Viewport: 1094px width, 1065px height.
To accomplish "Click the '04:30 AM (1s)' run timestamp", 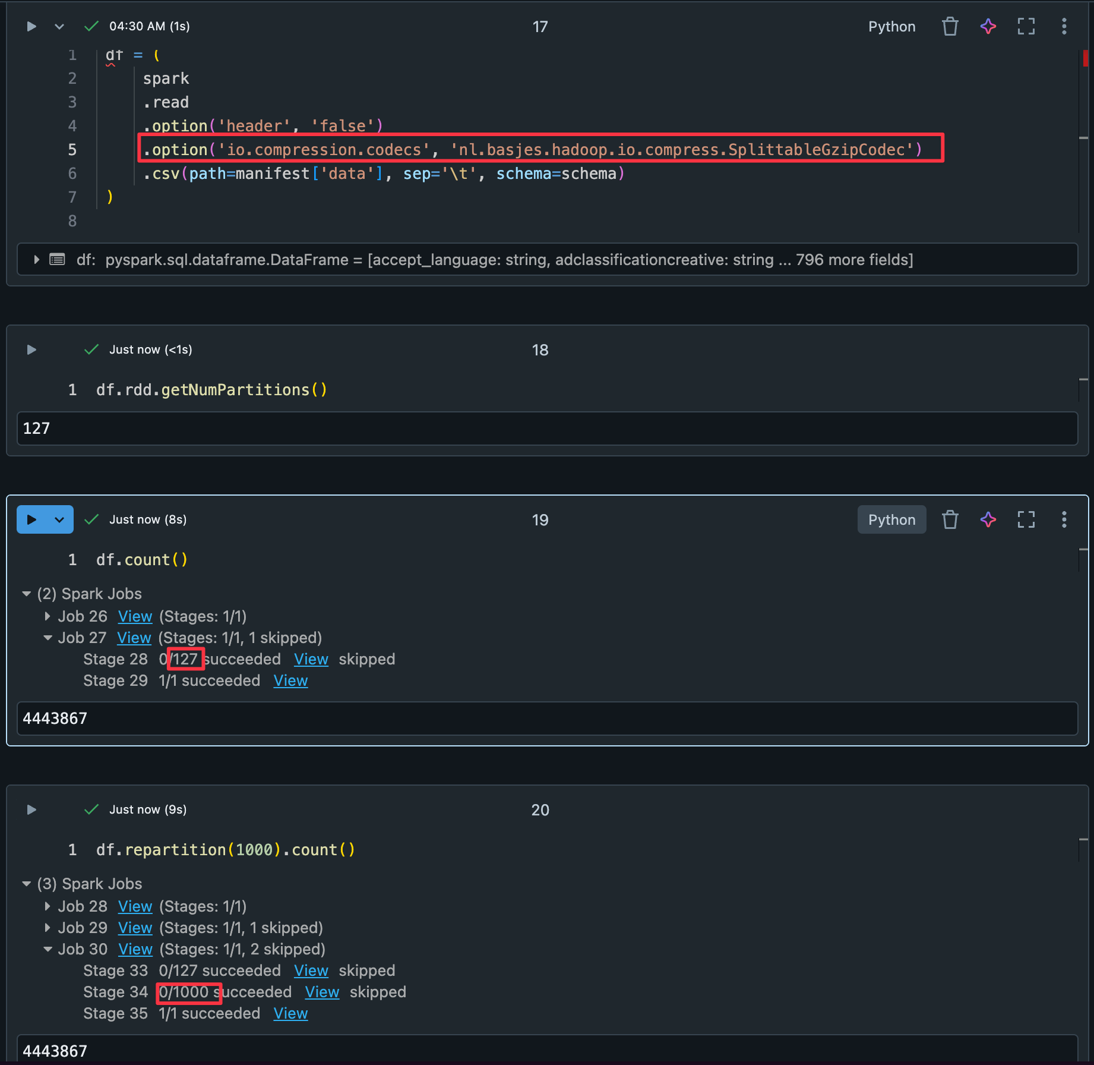I will click(x=149, y=26).
